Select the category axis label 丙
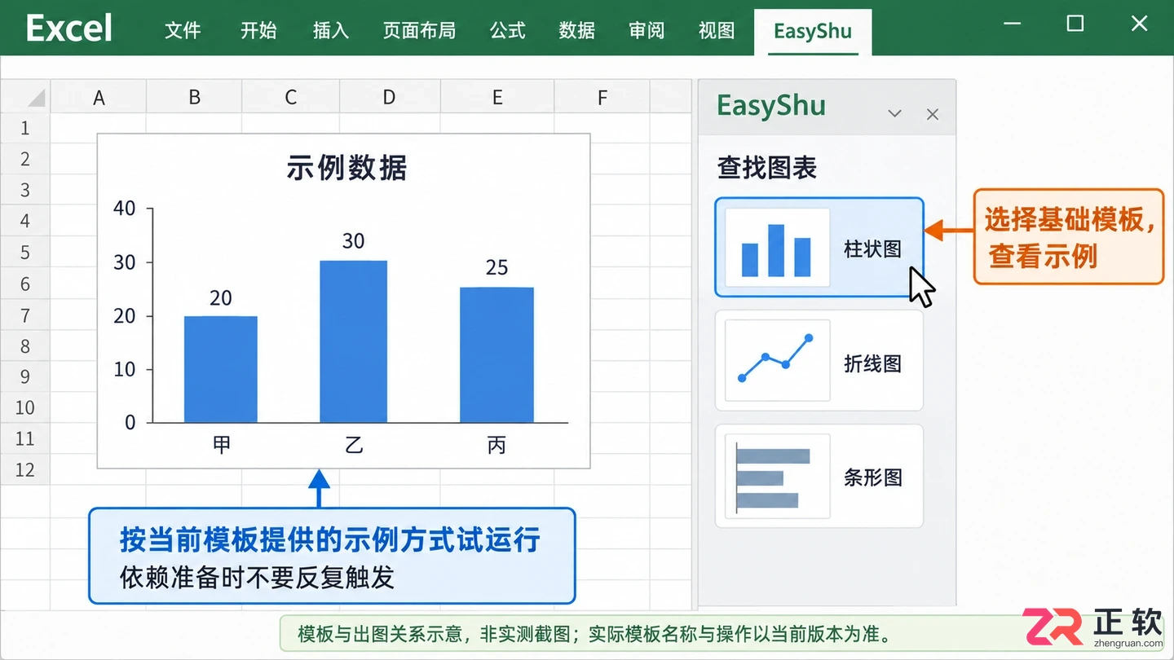 pyautogui.click(x=497, y=445)
